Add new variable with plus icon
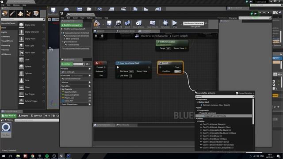This screenshot has height=159, width=283. click(90, 86)
